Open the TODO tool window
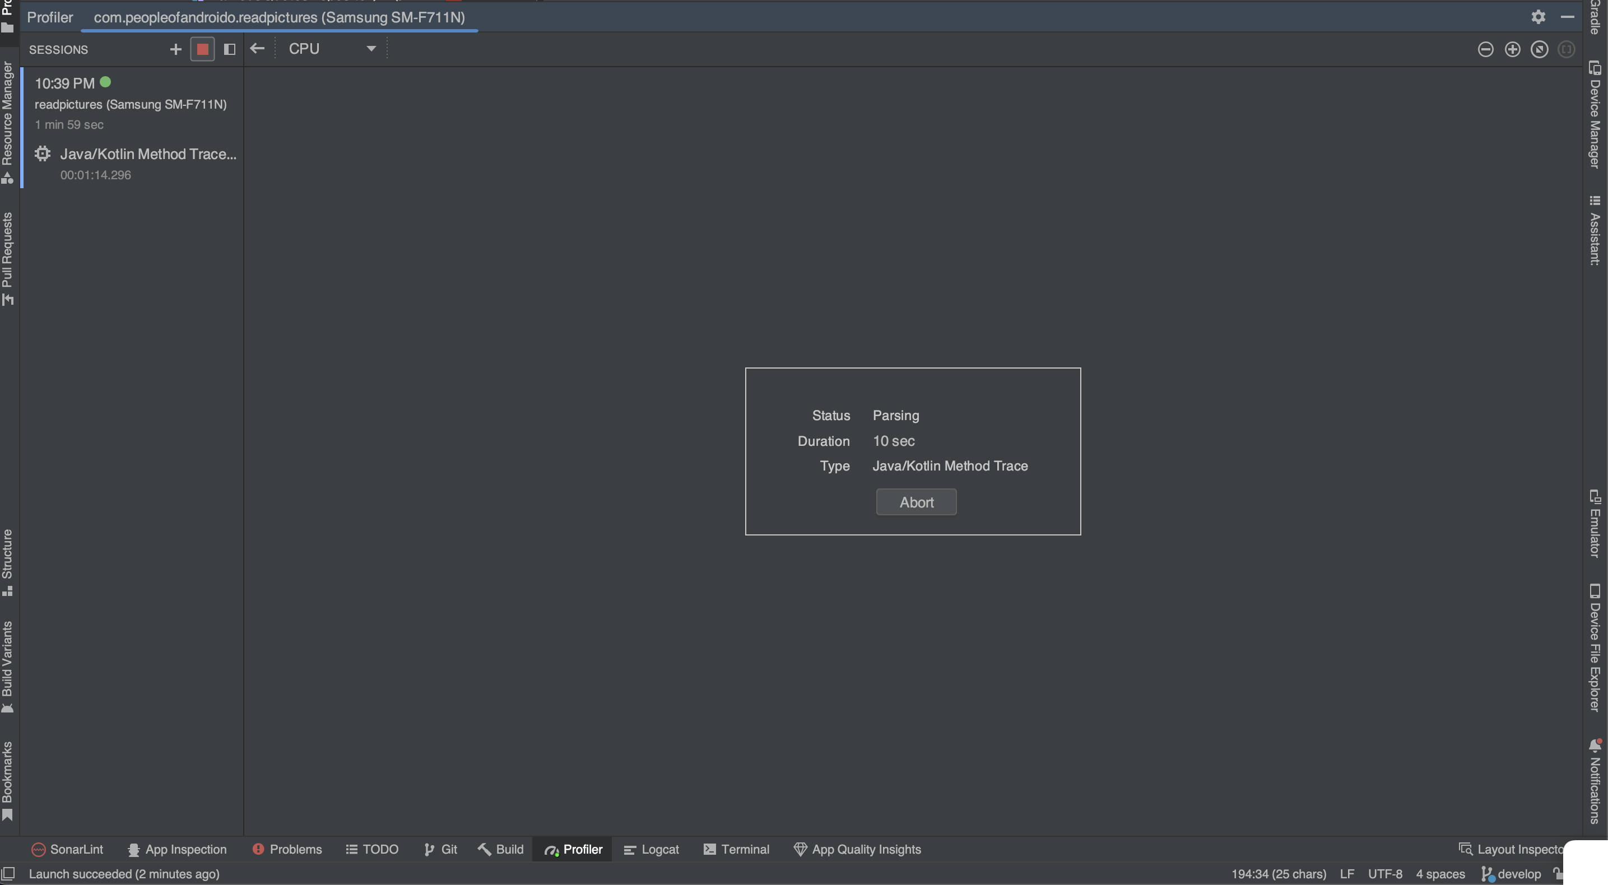Viewport: 1608px width, 885px height. pyautogui.click(x=372, y=849)
